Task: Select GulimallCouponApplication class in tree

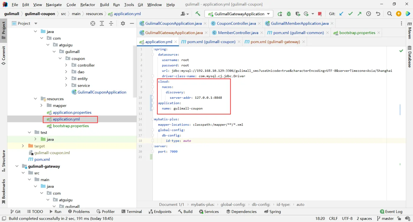Action: click(102, 92)
